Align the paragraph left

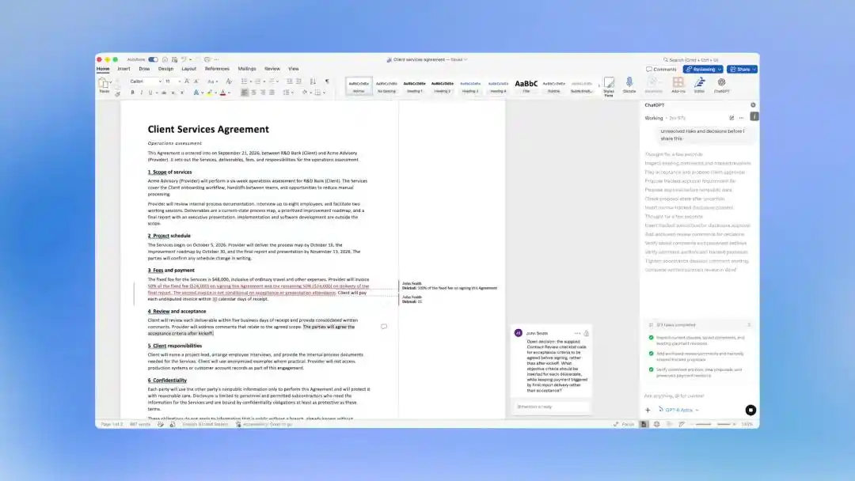tap(245, 93)
